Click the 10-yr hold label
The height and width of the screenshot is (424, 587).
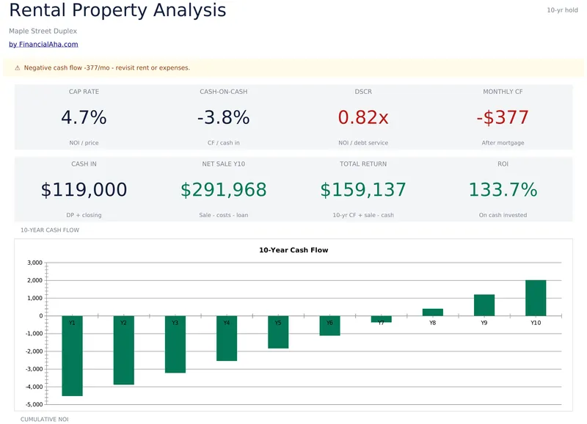(562, 10)
